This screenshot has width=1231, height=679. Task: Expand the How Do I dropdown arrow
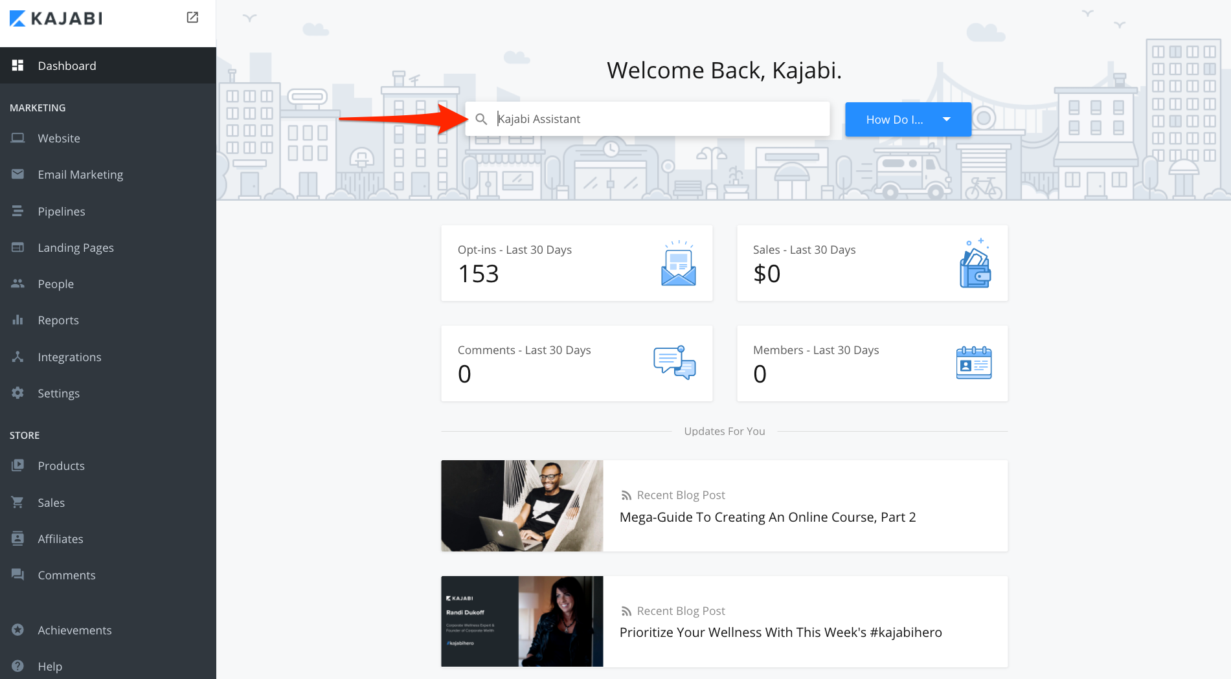tap(947, 119)
